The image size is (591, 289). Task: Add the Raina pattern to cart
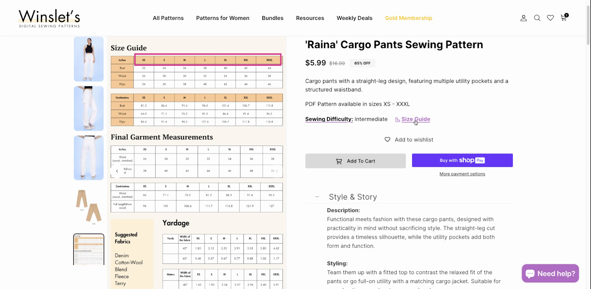click(355, 161)
